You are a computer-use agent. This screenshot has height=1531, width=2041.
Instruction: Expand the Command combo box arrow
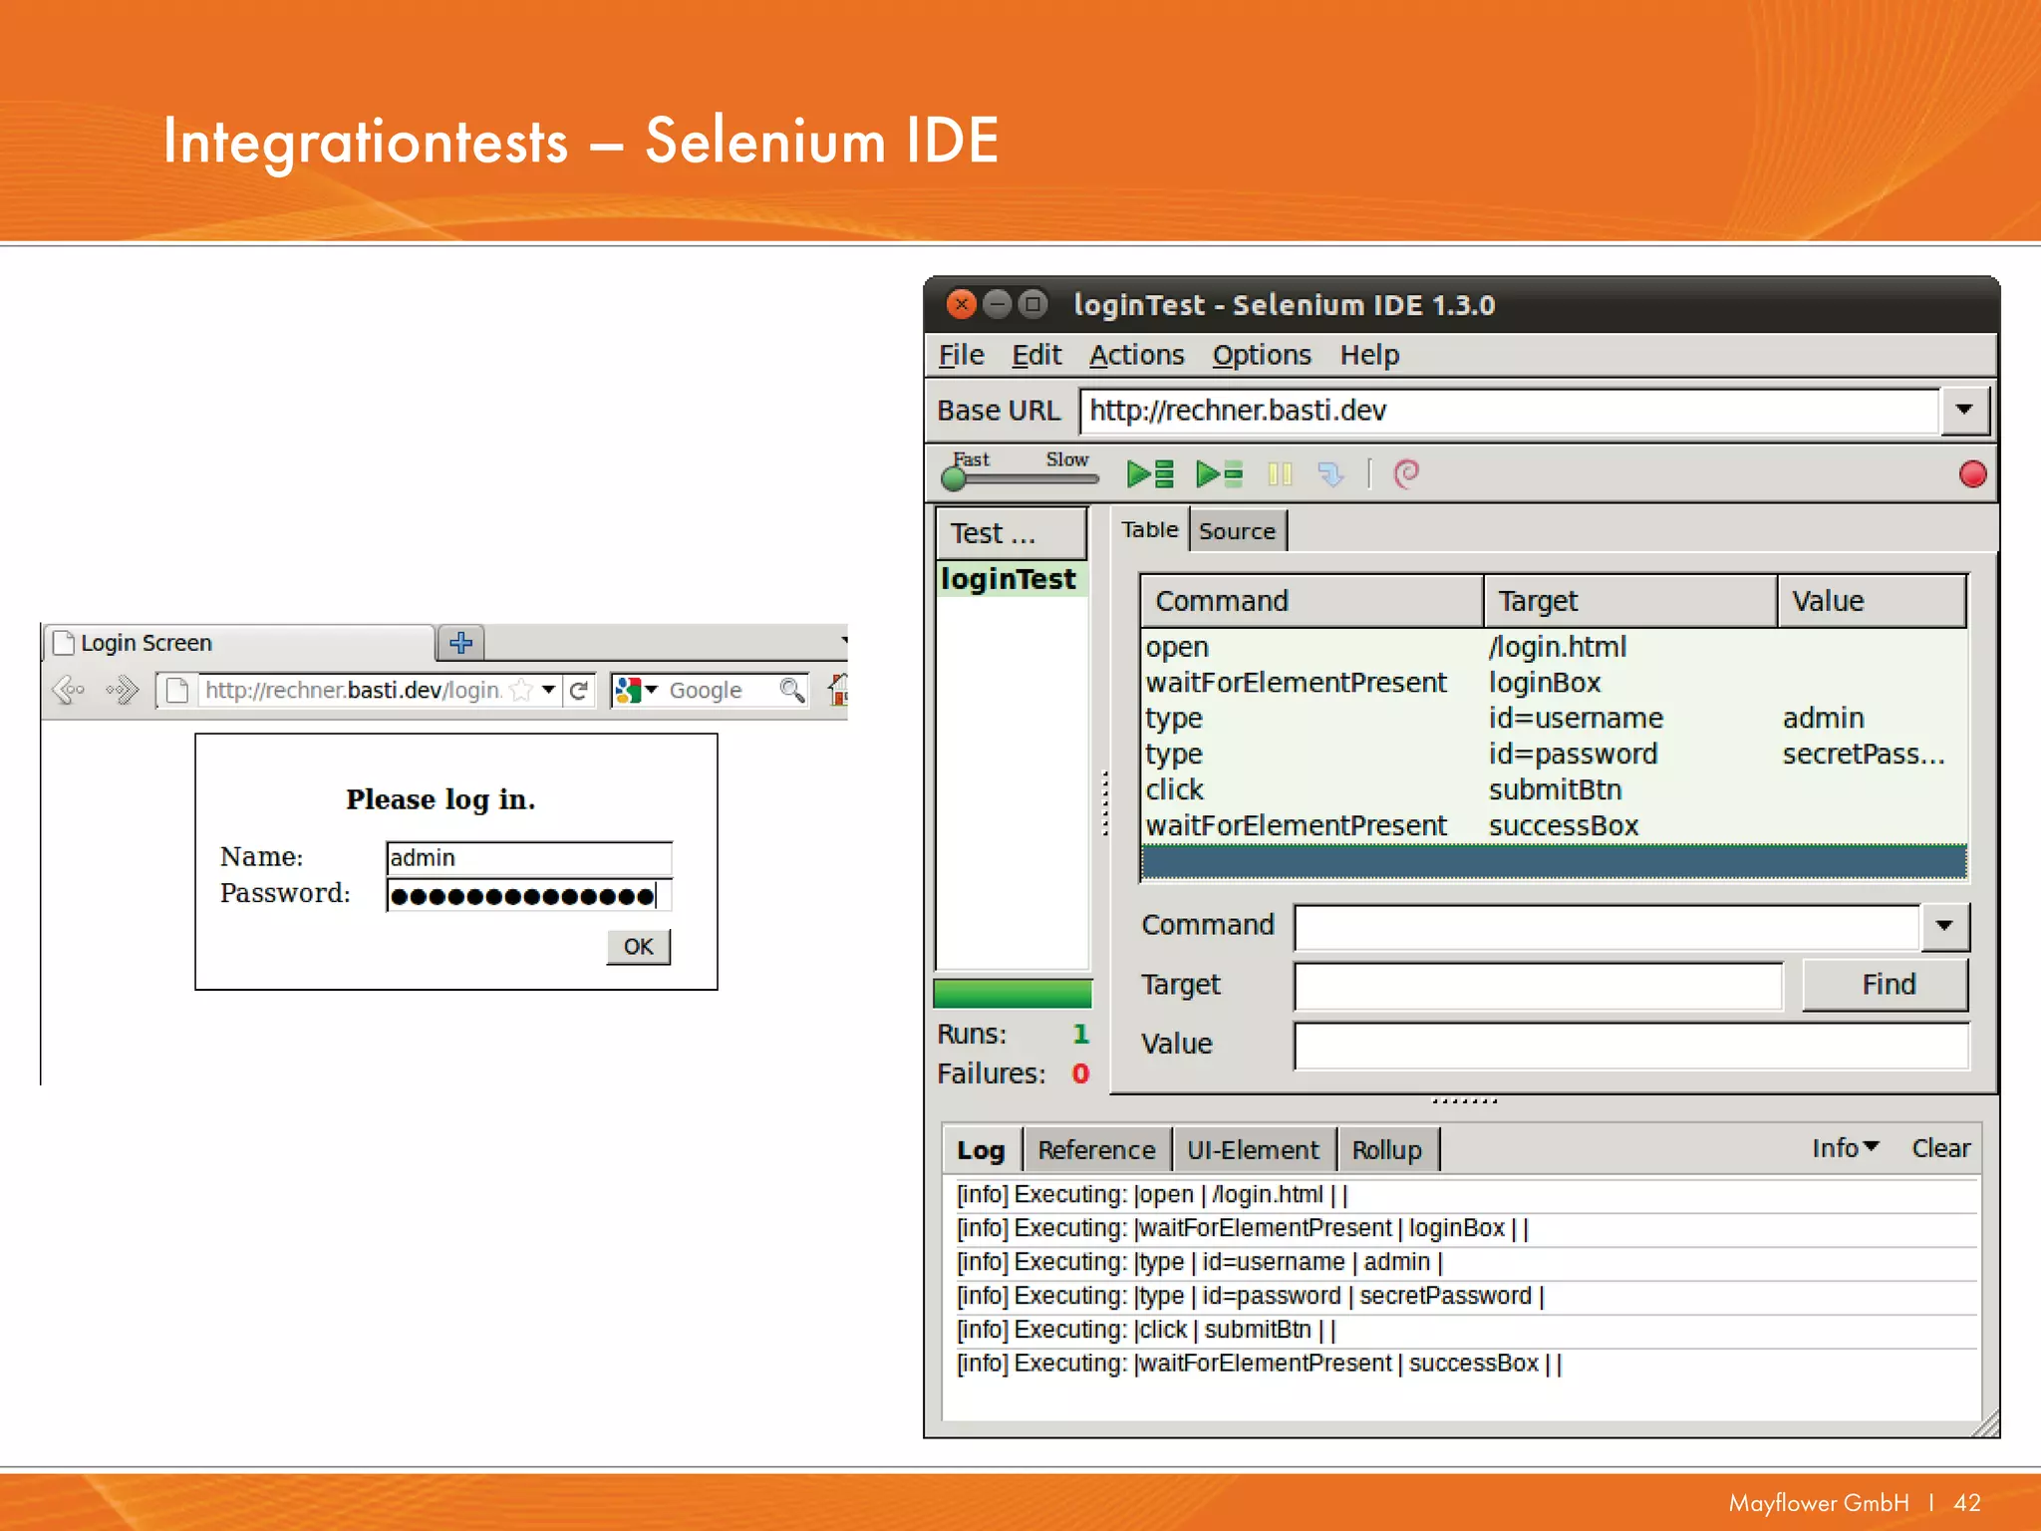click(x=1944, y=927)
